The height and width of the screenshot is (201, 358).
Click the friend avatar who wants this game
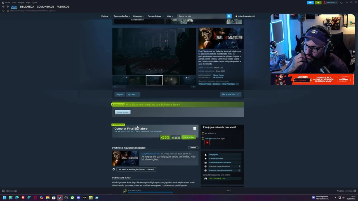[207, 142]
